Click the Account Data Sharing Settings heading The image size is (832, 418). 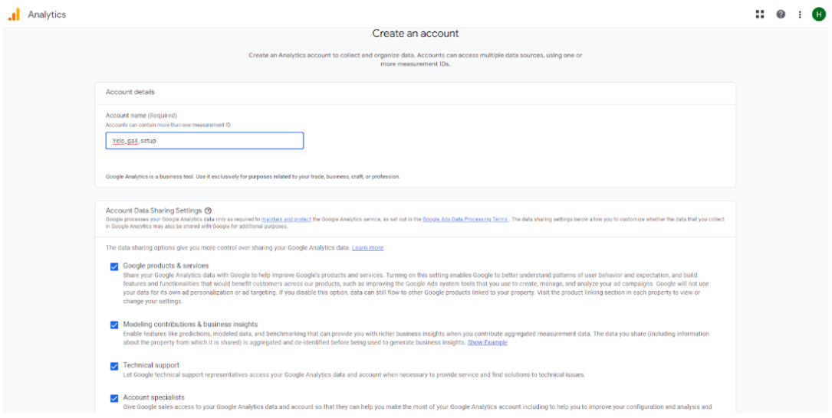coord(153,211)
